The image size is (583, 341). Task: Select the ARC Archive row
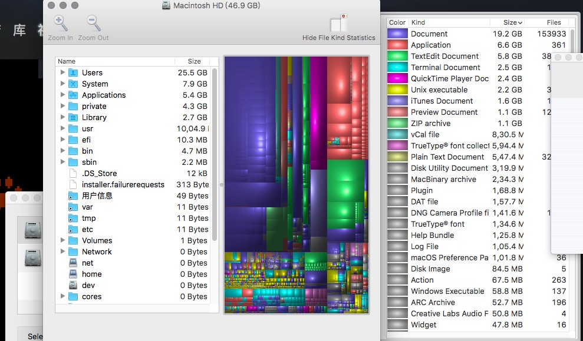click(x=478, y=302)
